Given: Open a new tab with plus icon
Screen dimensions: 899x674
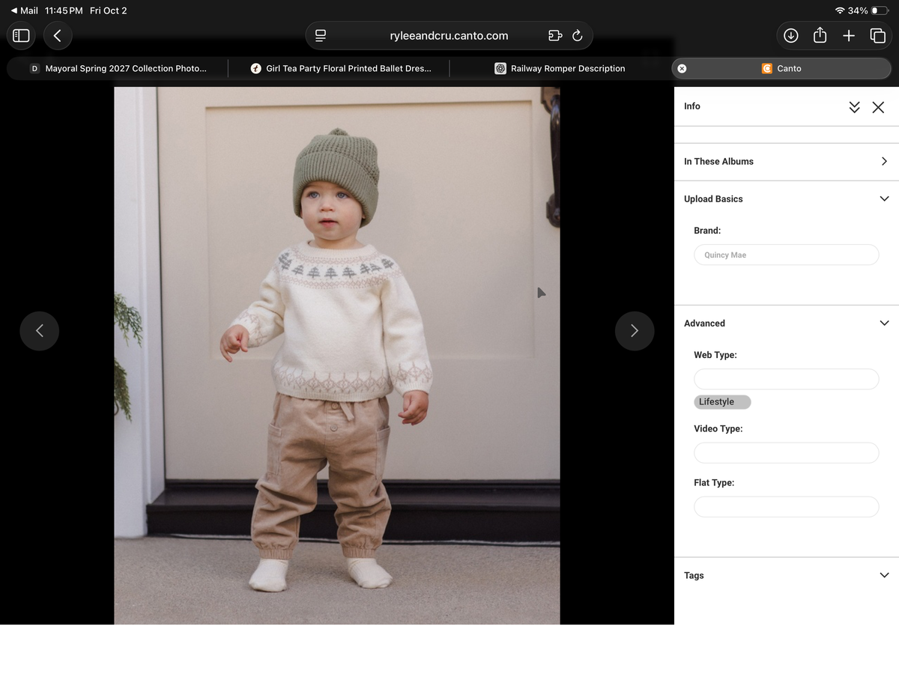Looking at the screenshot, I should [x=849, y=35].
